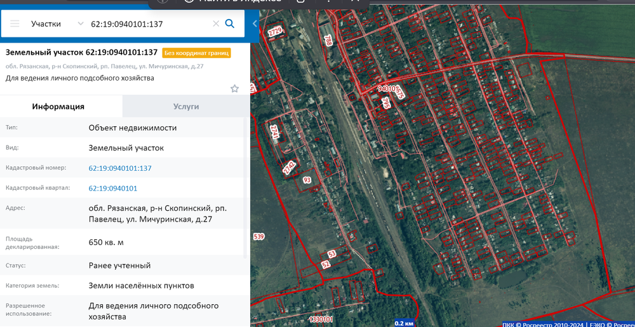Click parcel label 93 on map
The height and width of the screenshot is (327, 635).
click(307, 180)
